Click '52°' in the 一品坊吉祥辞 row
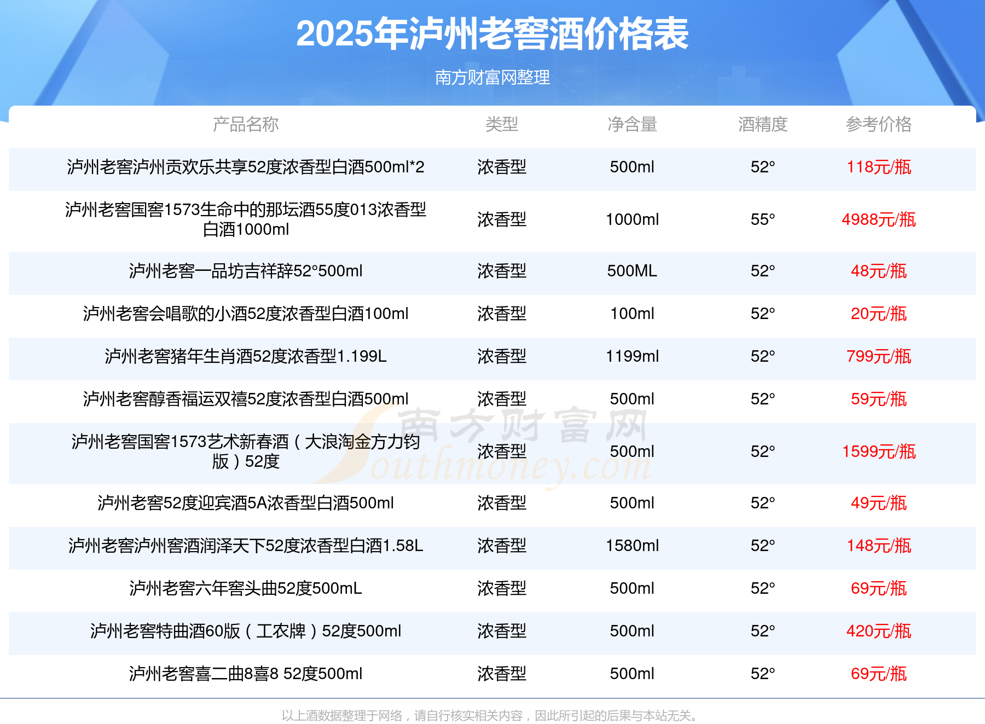The width and height of the screenshot is (985, 724). point(763,271)
